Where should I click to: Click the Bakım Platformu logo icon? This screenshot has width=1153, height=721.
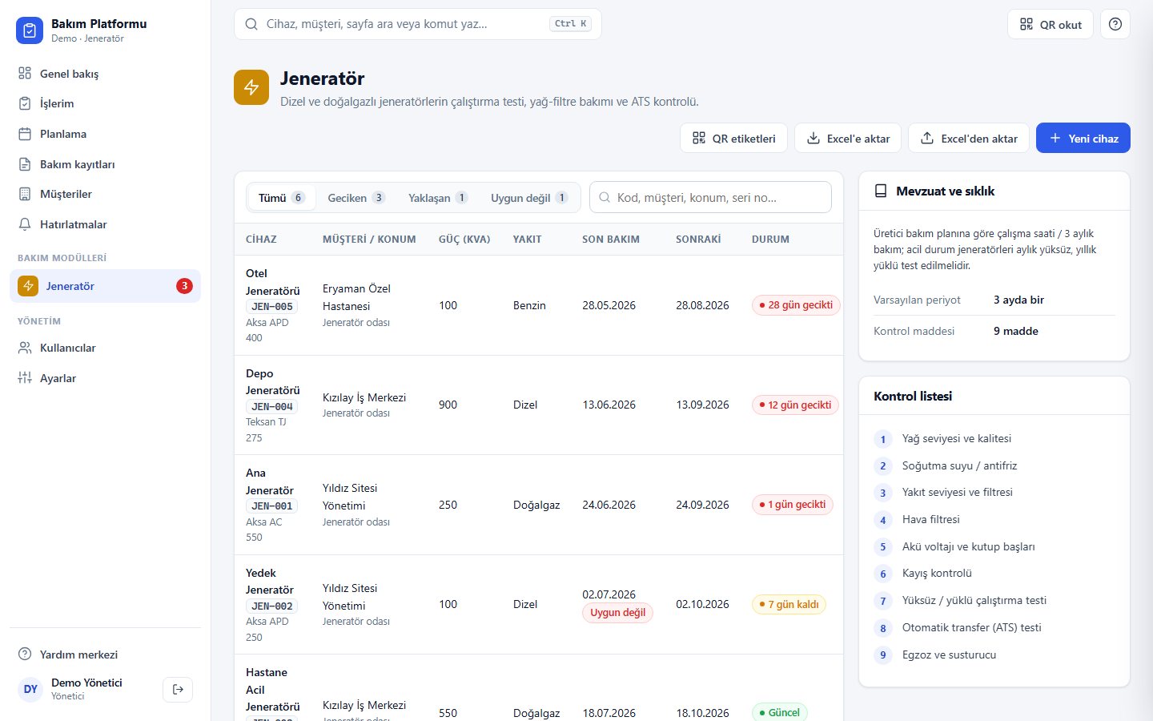pyautogui.click(x=30, y=30)
